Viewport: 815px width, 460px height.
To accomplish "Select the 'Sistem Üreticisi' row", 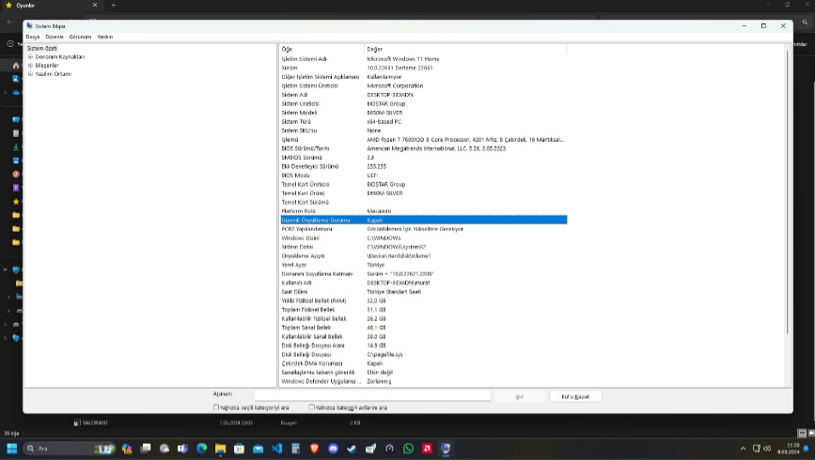I will [x=423, y=104].
